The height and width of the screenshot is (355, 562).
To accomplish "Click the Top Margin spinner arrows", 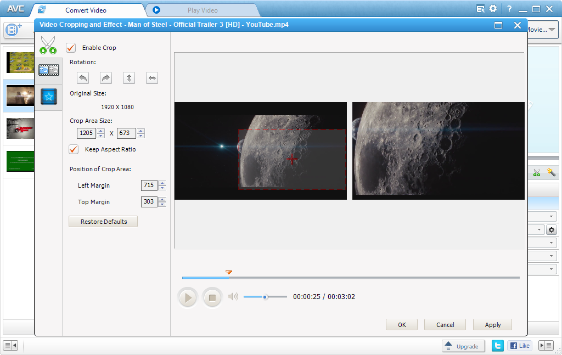I will (x=162, y=202).
